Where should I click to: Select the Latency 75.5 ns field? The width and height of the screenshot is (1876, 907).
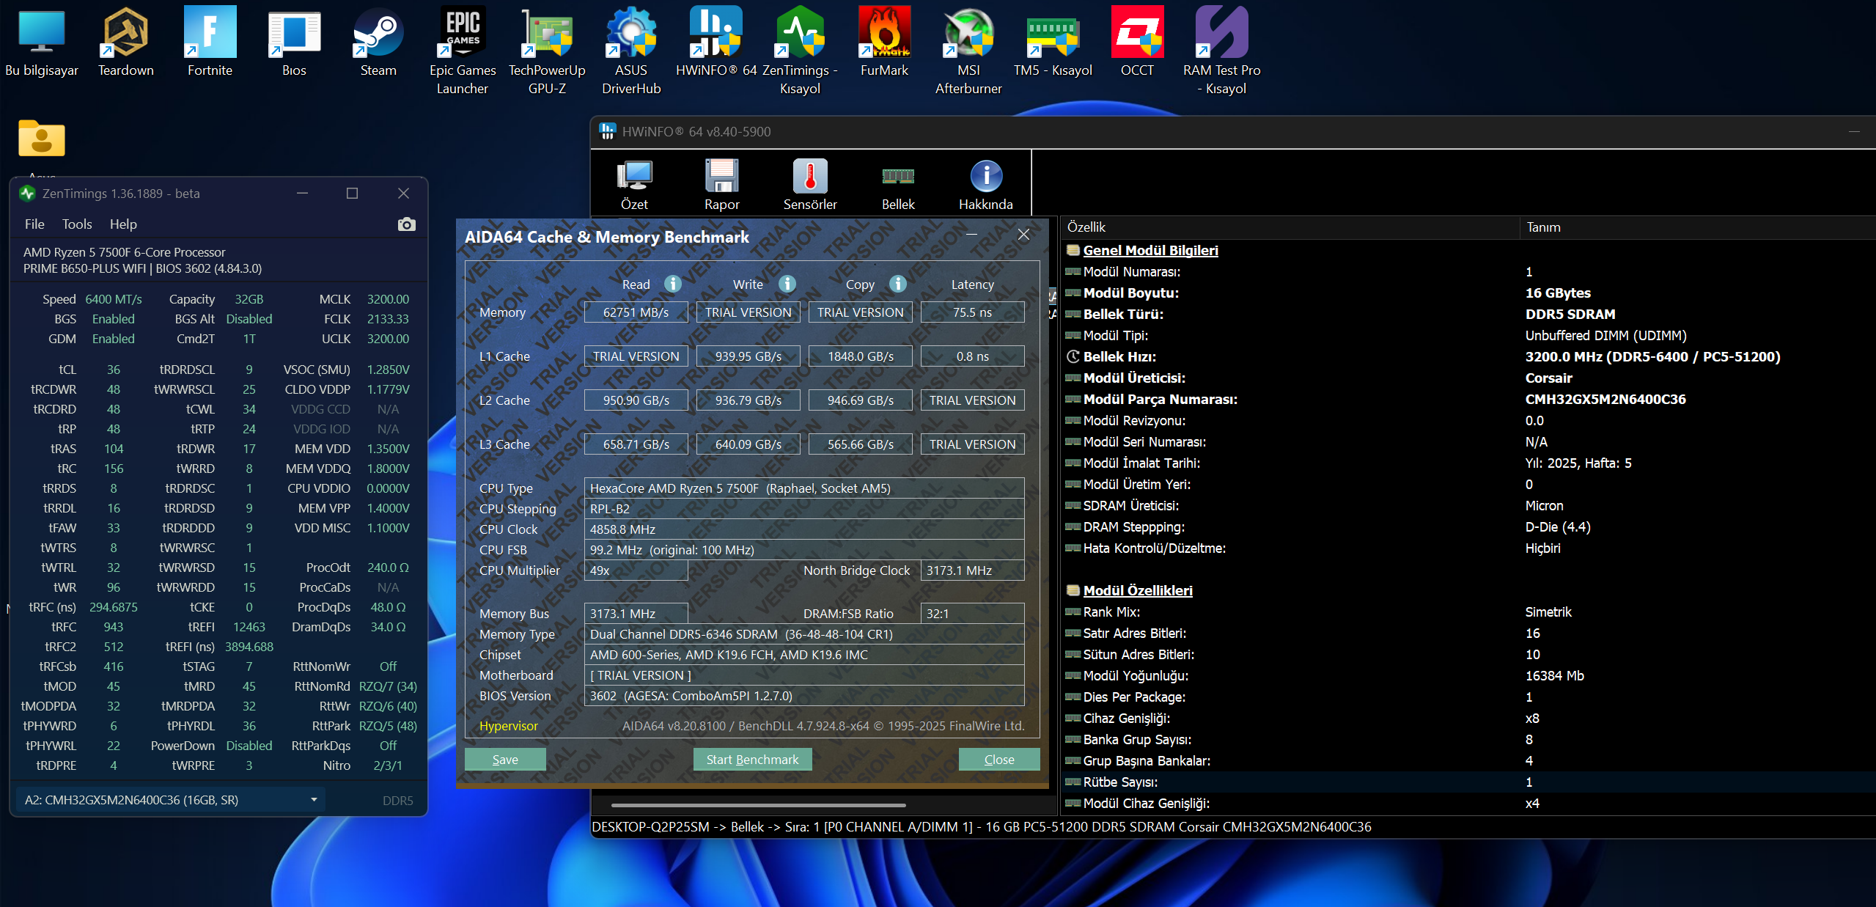pyautogui.click(x=972, y=312)
